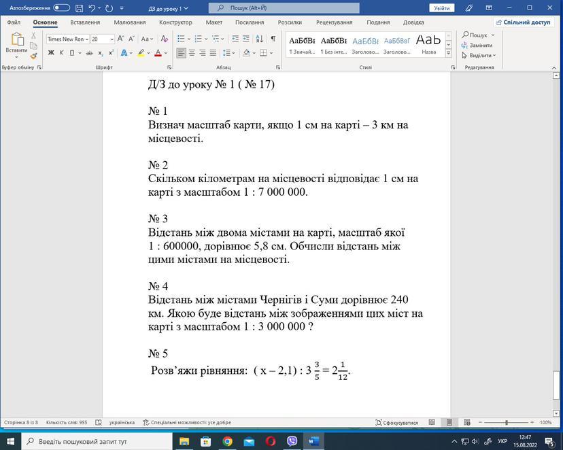Apply the Звичайний style

[x=302, y=45]
